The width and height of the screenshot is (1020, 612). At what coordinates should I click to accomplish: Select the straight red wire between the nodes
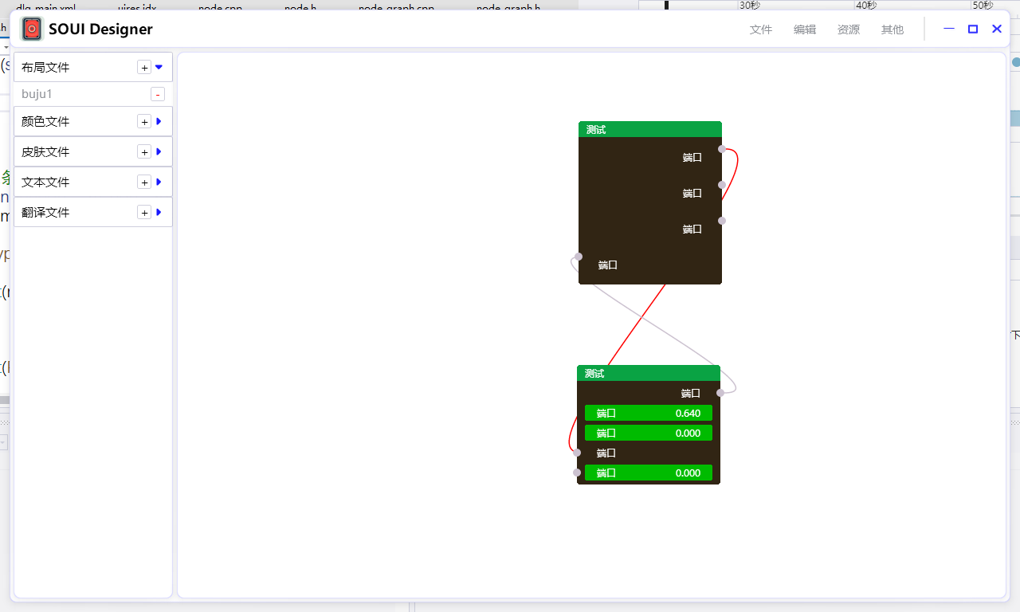pyautogui.click(x=637, y=324)
